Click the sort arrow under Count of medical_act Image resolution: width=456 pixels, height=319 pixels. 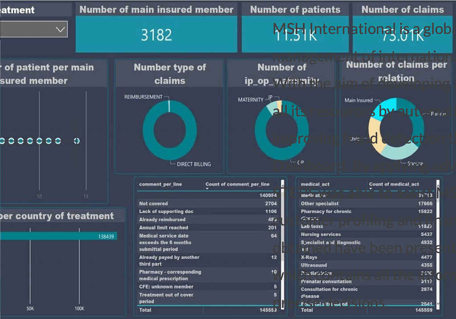click(370, 188)
